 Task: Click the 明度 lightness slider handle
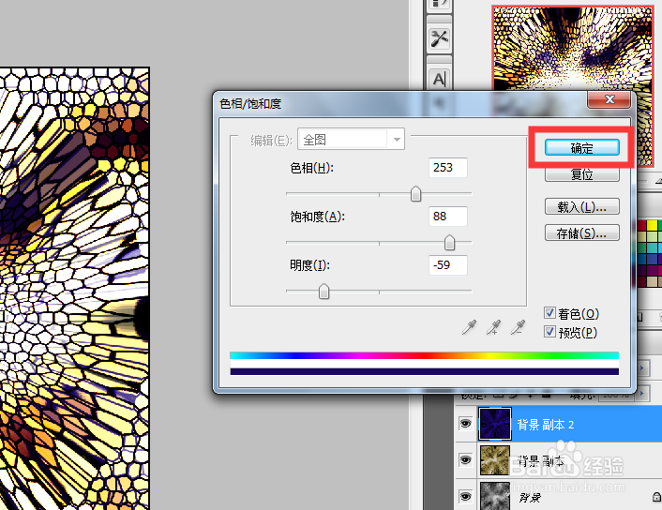tap(323, 291)
